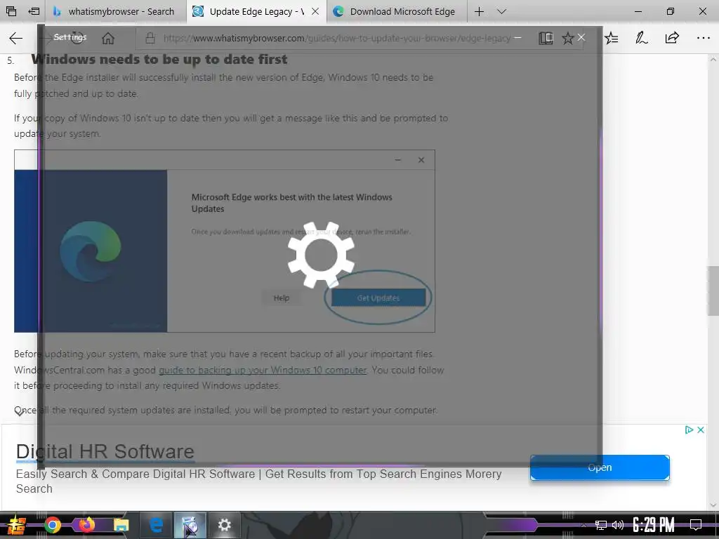The height and width of the screenshot is (539, 719).
Task: Share this page icon
Action: (672, 38)
